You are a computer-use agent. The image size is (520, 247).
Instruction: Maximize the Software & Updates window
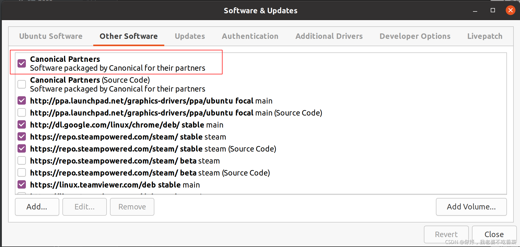click(493, 10)
